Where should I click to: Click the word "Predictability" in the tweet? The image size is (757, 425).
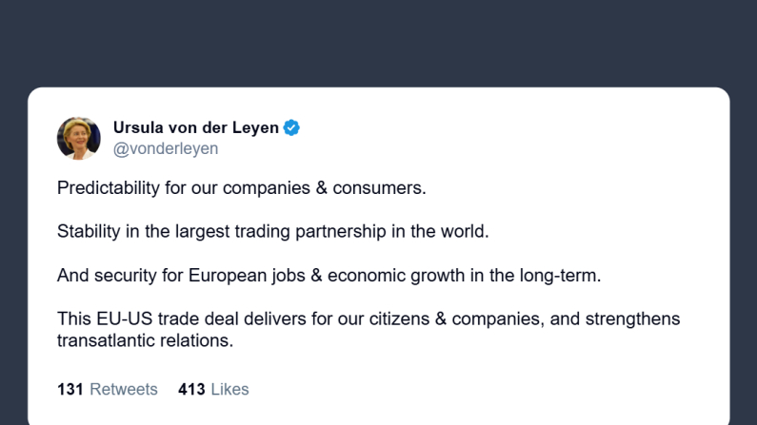click(x=109, y=187)
